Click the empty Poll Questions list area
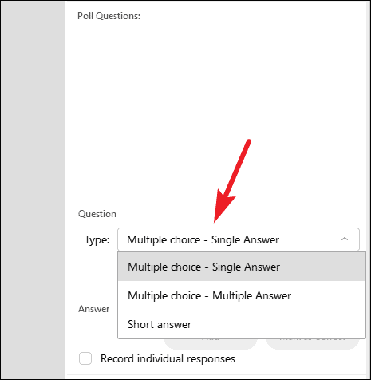Viewport: 371px width, 380px height. click(x=216, y=110)
